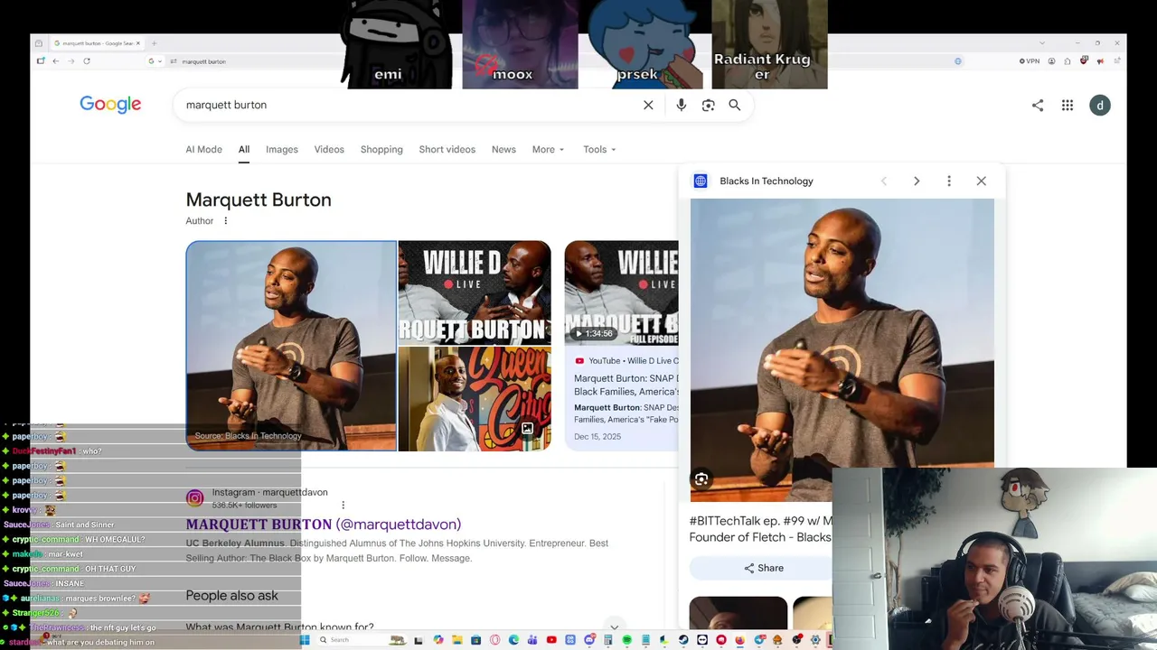Select the All results tab
The image size is (1157, 650).
coord(244,150)
